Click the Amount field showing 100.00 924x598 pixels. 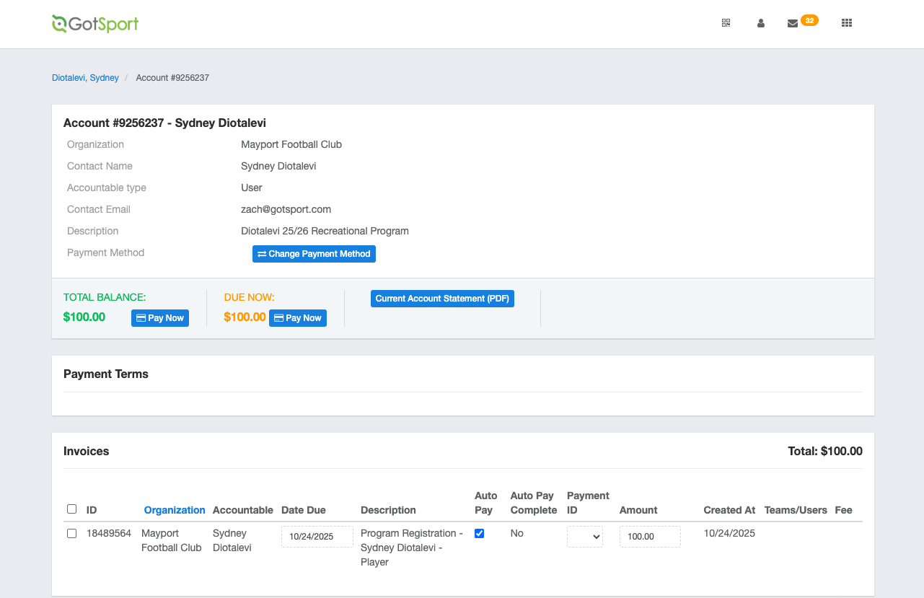pyautogui.click(x=649, y=537)
